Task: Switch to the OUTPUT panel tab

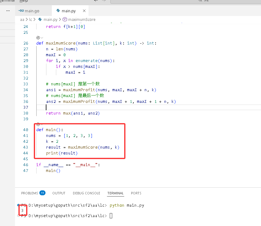Action: point(59,193)
